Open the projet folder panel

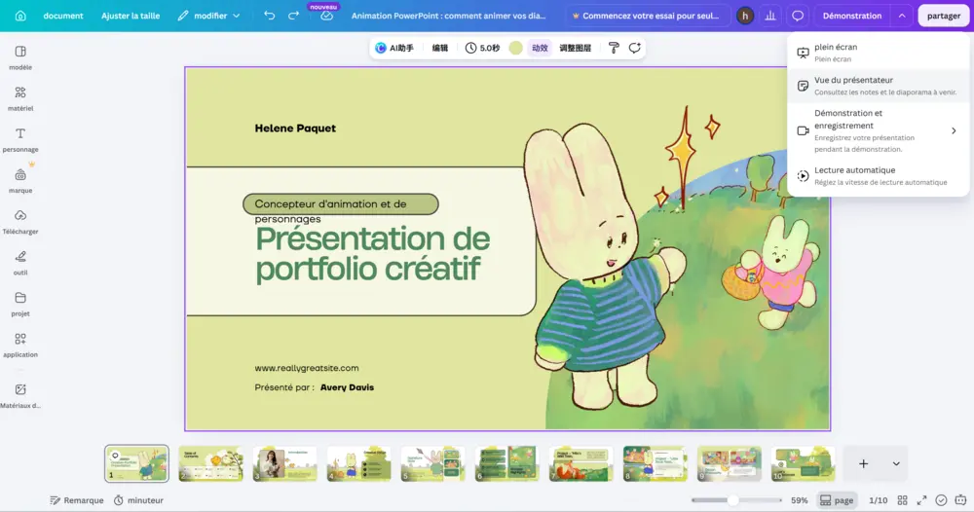tap(20, 304)
